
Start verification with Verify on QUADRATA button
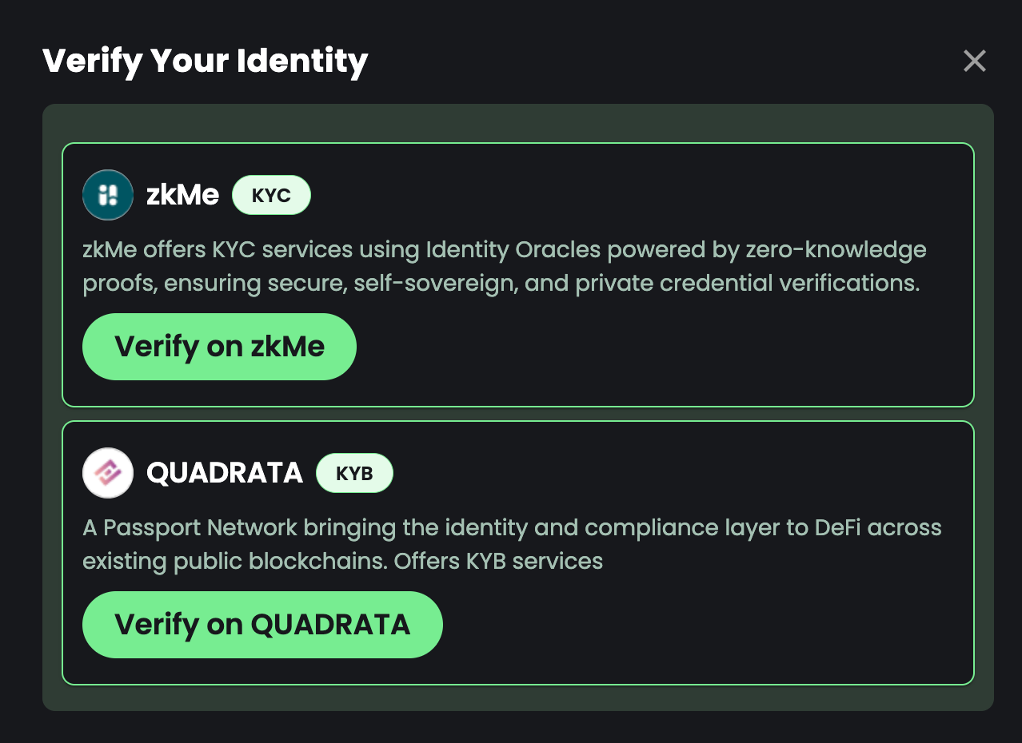(262, 625)
